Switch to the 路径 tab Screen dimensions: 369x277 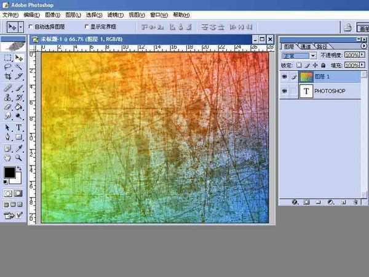[322, 46]
